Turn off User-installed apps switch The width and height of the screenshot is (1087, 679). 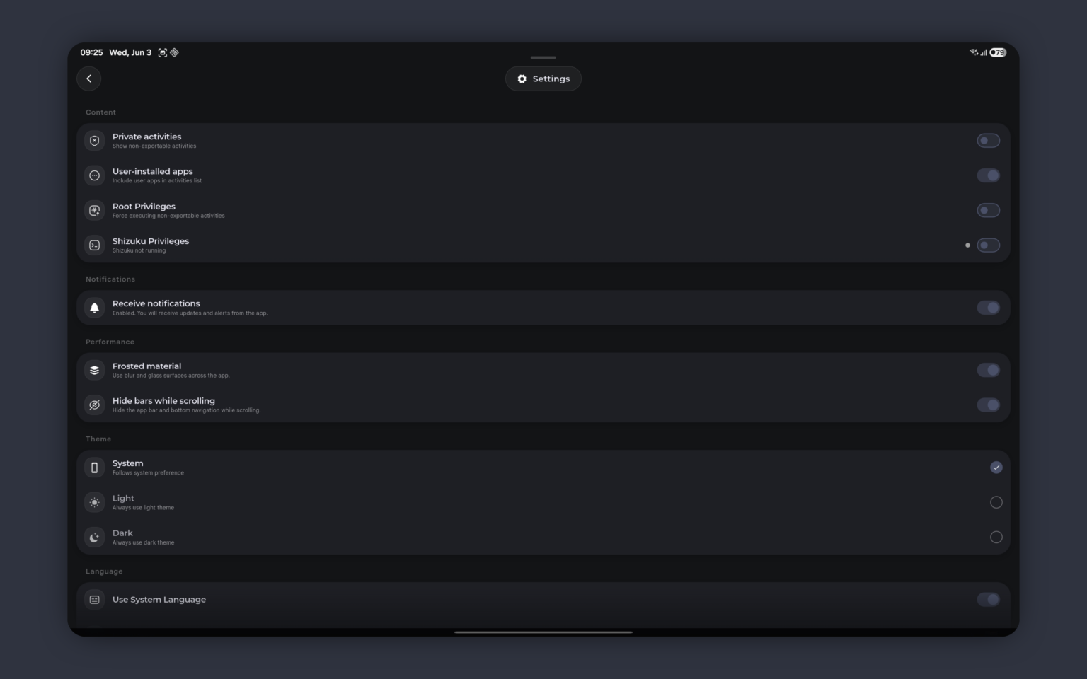[988, 175]
